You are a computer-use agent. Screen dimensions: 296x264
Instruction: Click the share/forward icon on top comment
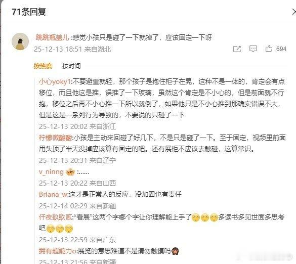point(237,49)
